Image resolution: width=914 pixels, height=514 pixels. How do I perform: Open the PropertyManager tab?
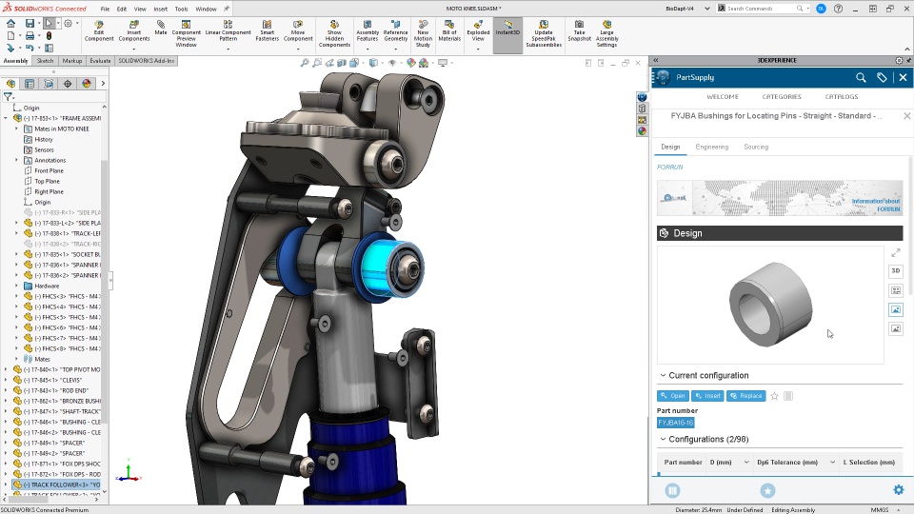(x=30, y=84)
